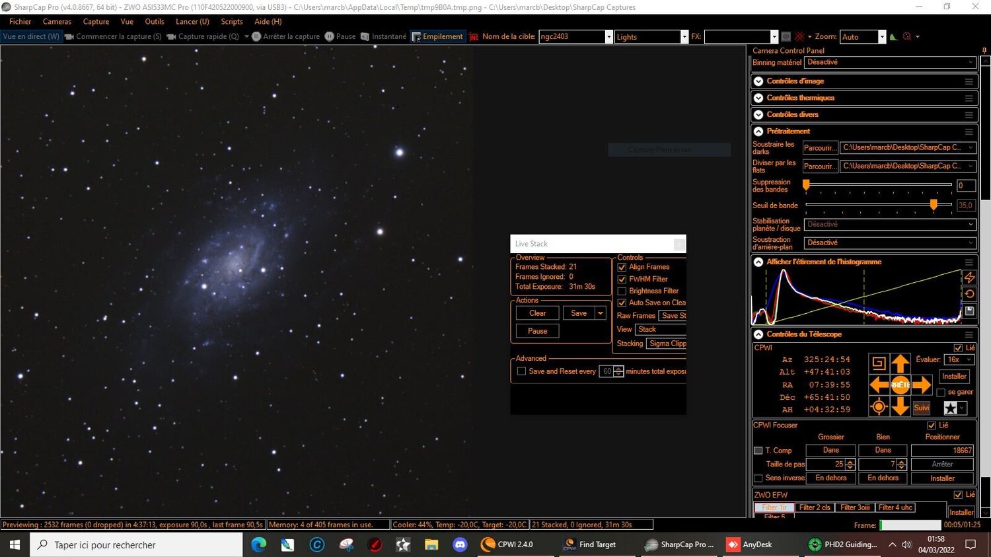Viewport: 991px width, 557px height.
Task: Enable the Brightness Filter checkbox
Action: [x=622, y=291]
